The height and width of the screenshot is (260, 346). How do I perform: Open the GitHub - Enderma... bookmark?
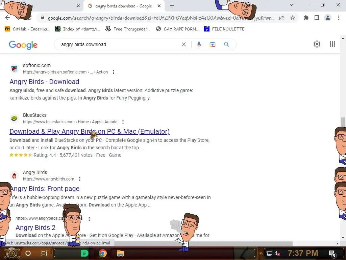(27, 29)
